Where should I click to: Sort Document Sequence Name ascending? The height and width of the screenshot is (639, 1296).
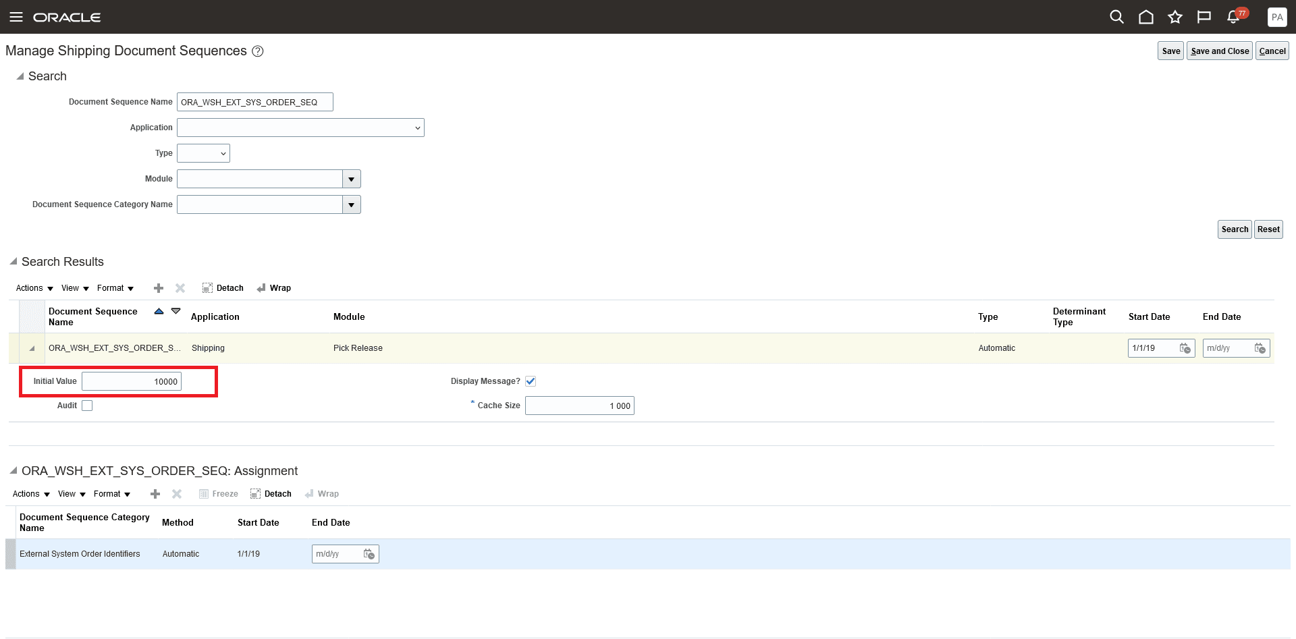159,311
